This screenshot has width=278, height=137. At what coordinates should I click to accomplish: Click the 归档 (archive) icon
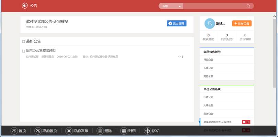tap(124, 131)
